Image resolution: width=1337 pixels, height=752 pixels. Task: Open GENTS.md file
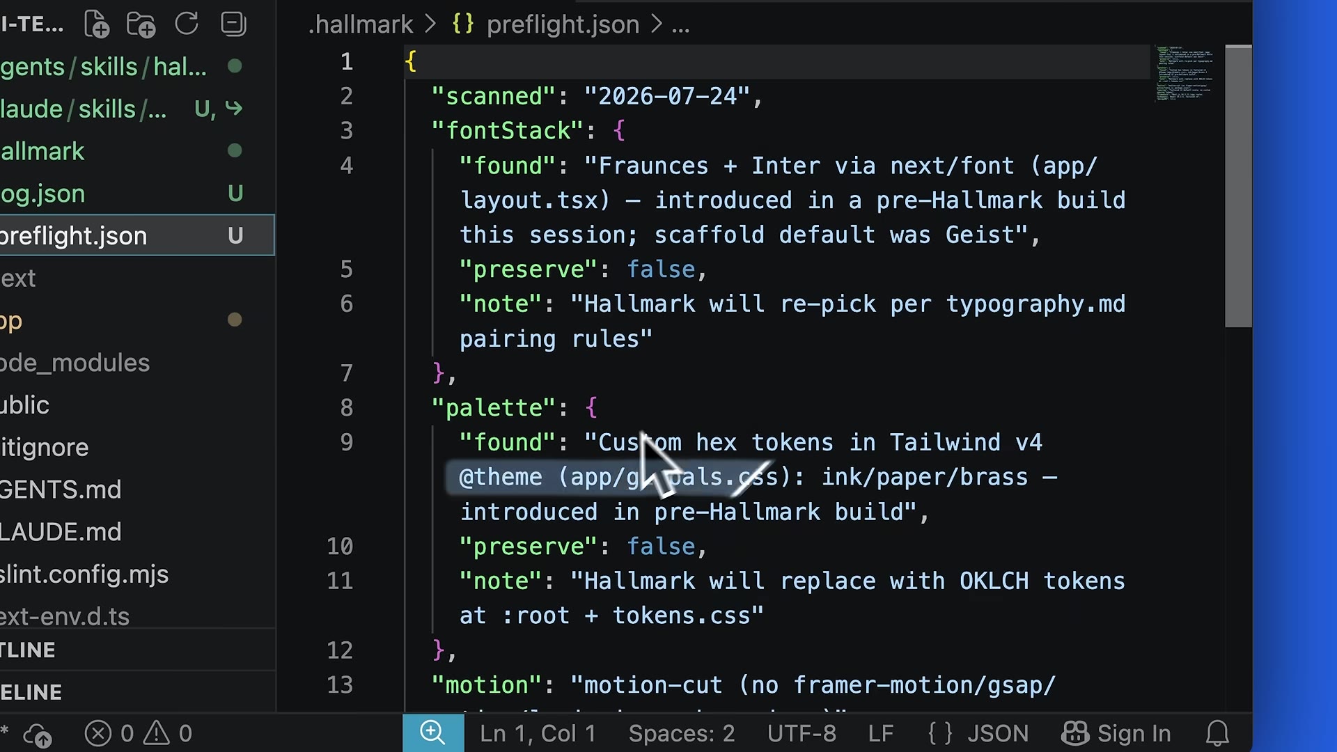pyautogui.click(x=137, y=489)
